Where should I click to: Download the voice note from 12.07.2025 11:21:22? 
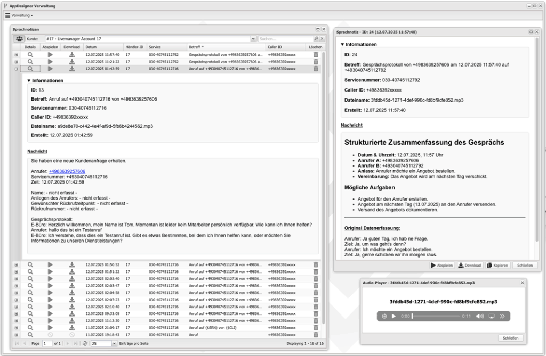pyautogui.click(x=72, y=62)
